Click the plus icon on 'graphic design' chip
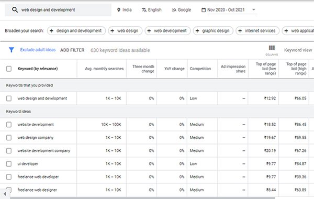 (x=197, y=31)
